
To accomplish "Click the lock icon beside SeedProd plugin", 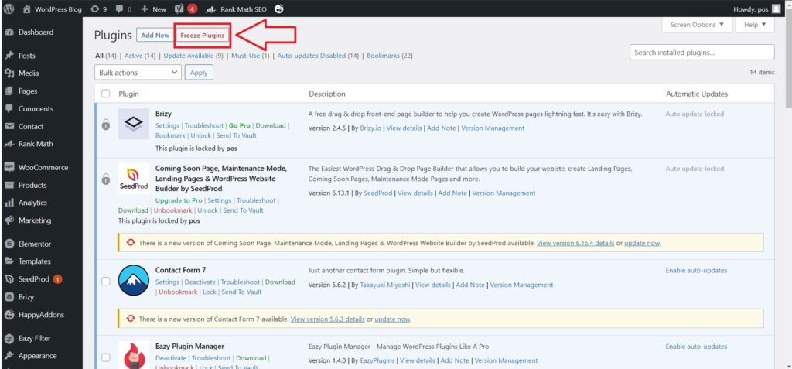I will pyautogui.click(x=105, y=179).
